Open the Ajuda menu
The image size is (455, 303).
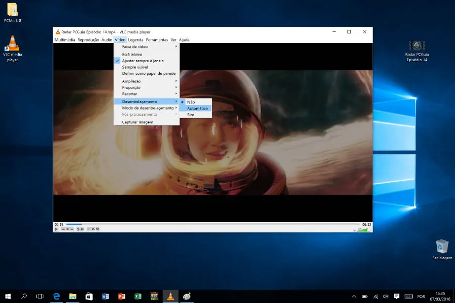pyautogui.click(x=184, y=40)
